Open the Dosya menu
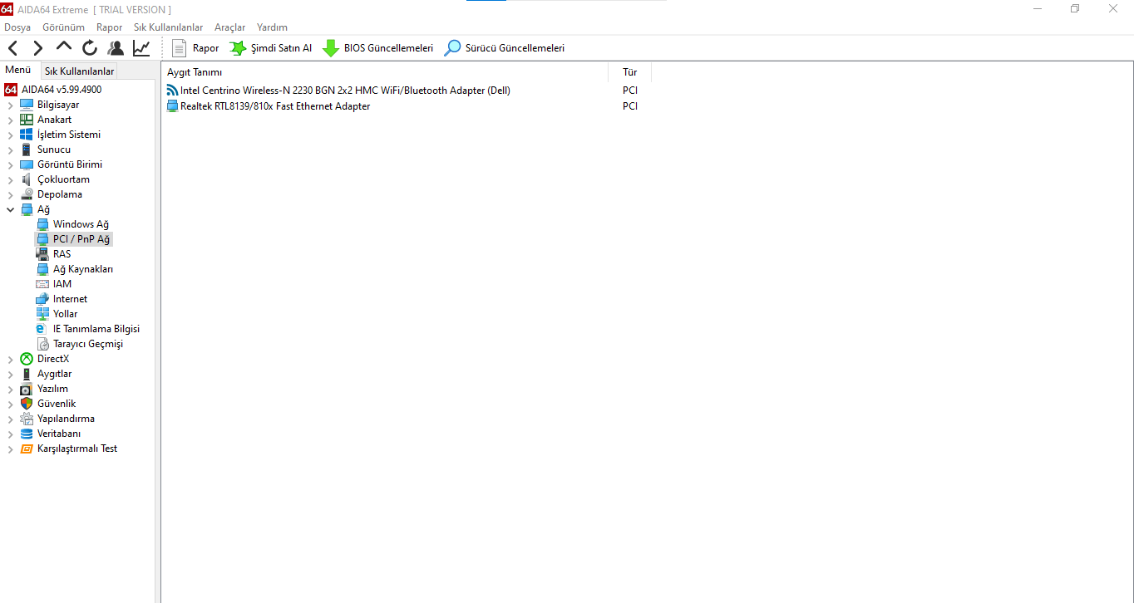 pos(17,27)
